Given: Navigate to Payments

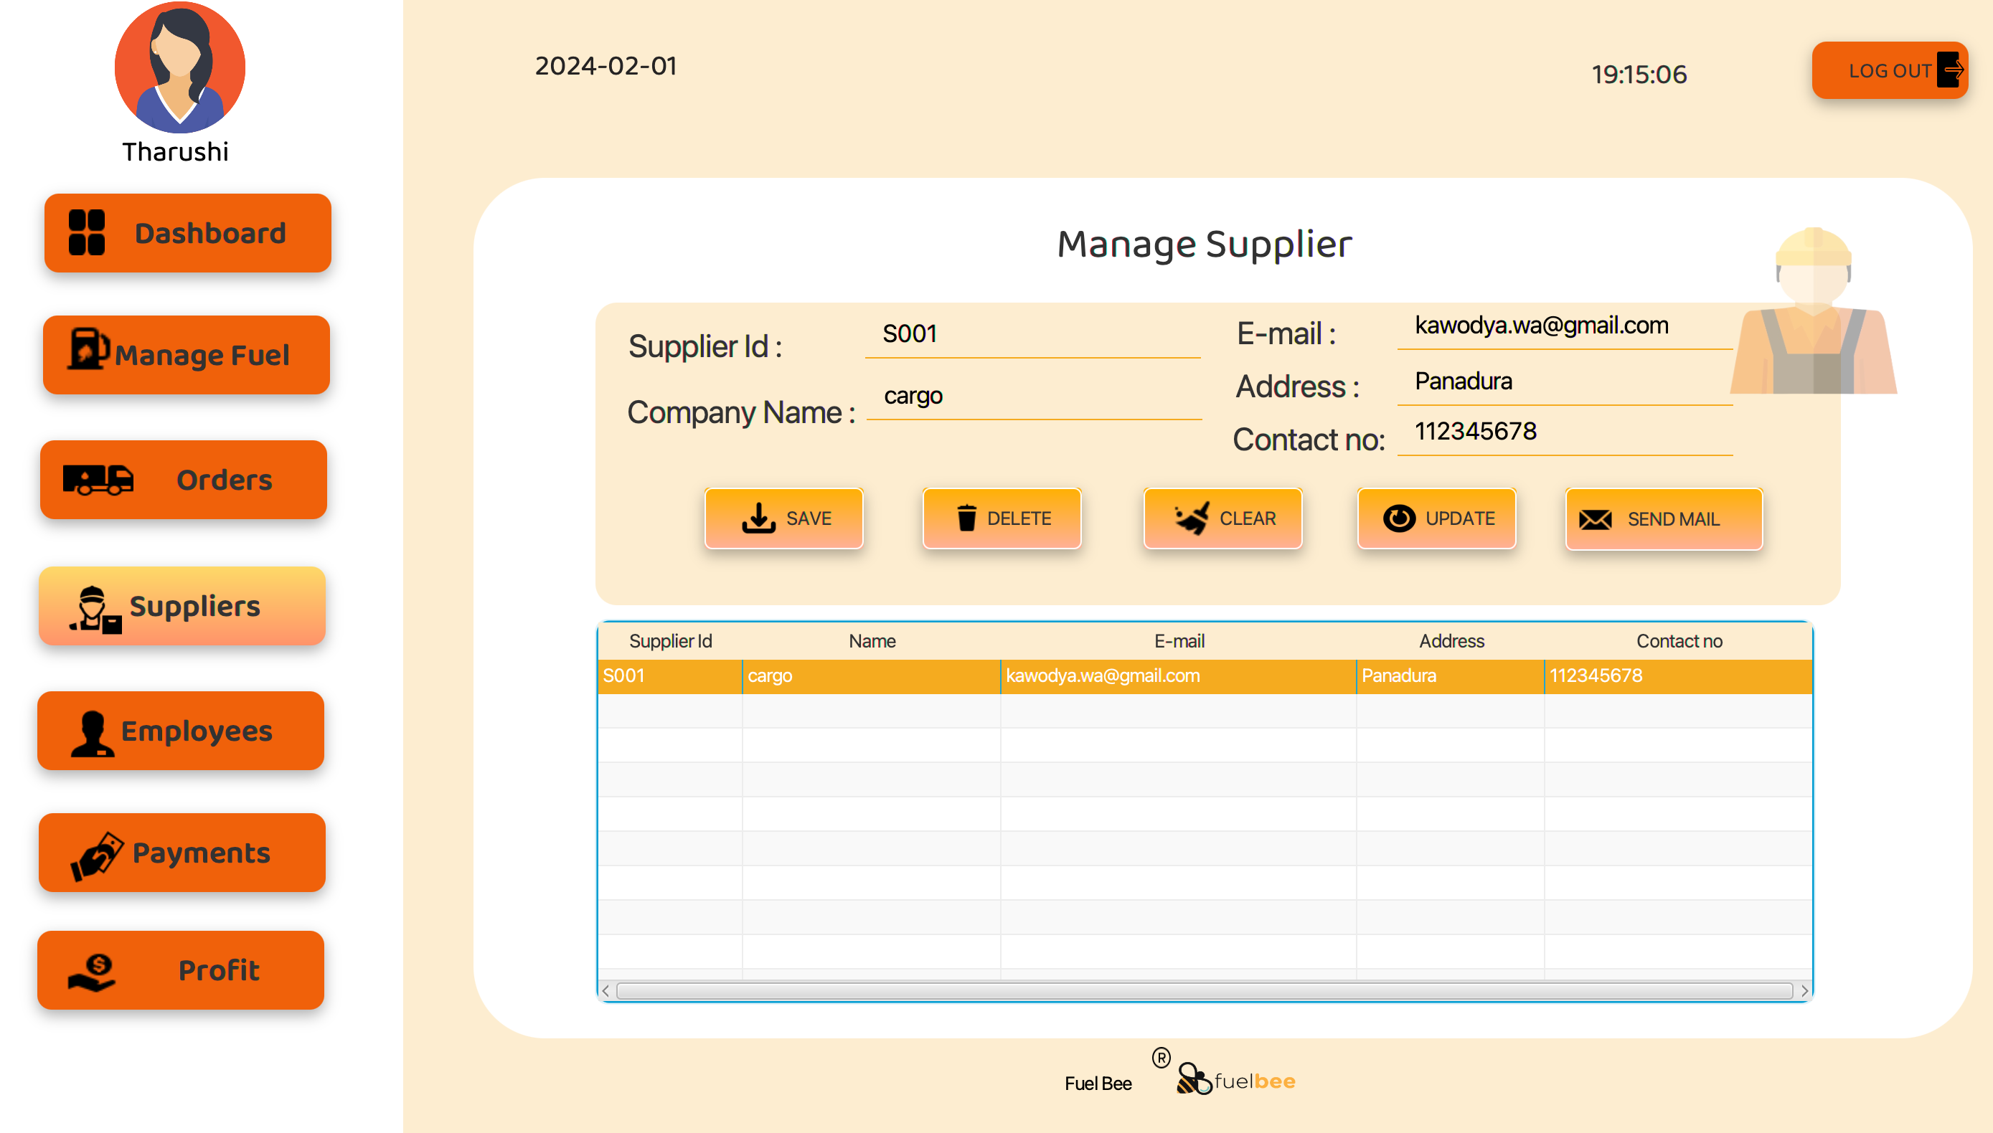Looking at the screenshot, I should point(182,853).
